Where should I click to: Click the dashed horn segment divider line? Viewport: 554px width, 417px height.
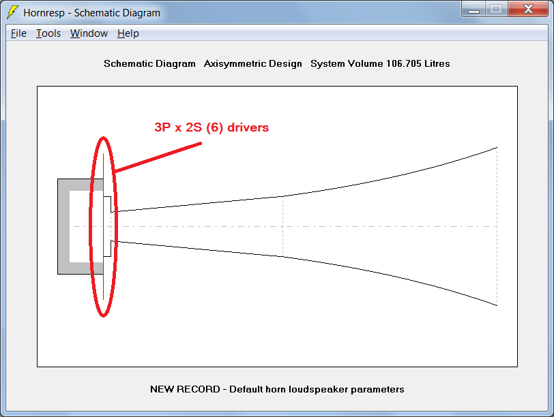point(283,226)
